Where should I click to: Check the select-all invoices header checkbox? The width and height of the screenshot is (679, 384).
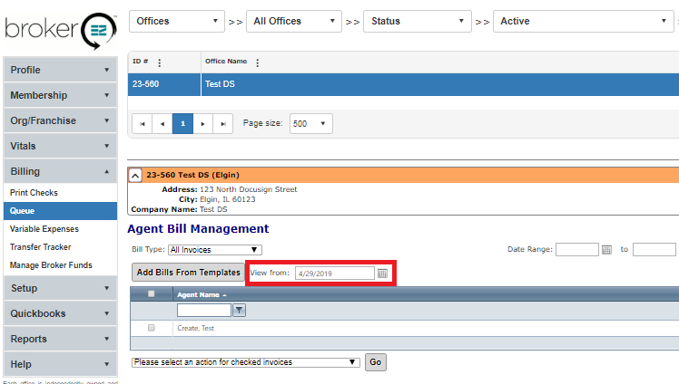[x=152, y=293]
